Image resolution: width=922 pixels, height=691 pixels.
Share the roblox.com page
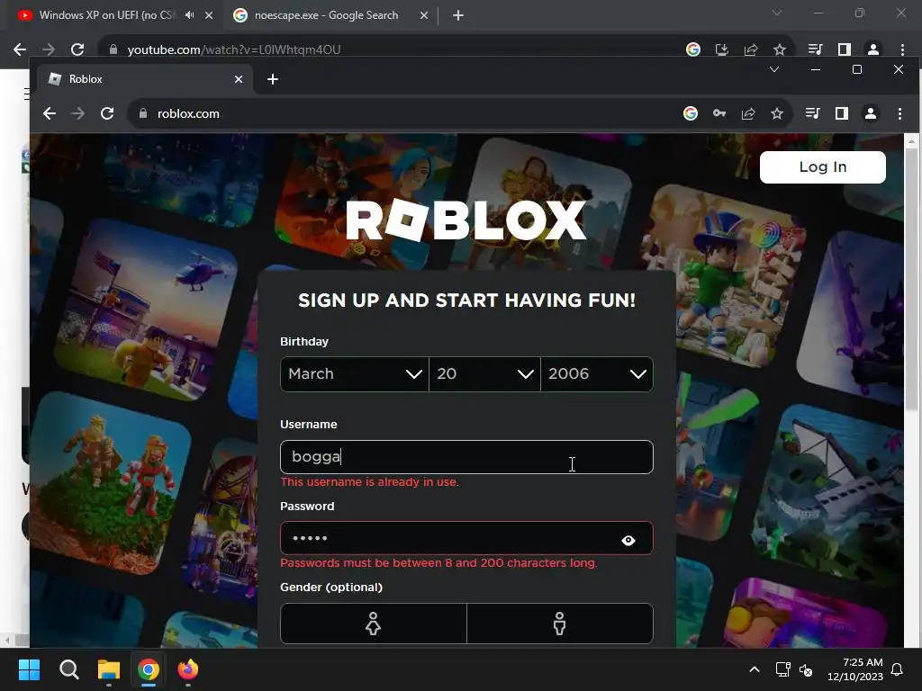click(748, 113)
